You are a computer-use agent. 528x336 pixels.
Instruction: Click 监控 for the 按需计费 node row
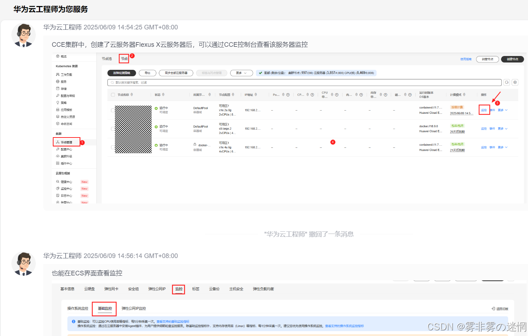click(x=484, y=110)
